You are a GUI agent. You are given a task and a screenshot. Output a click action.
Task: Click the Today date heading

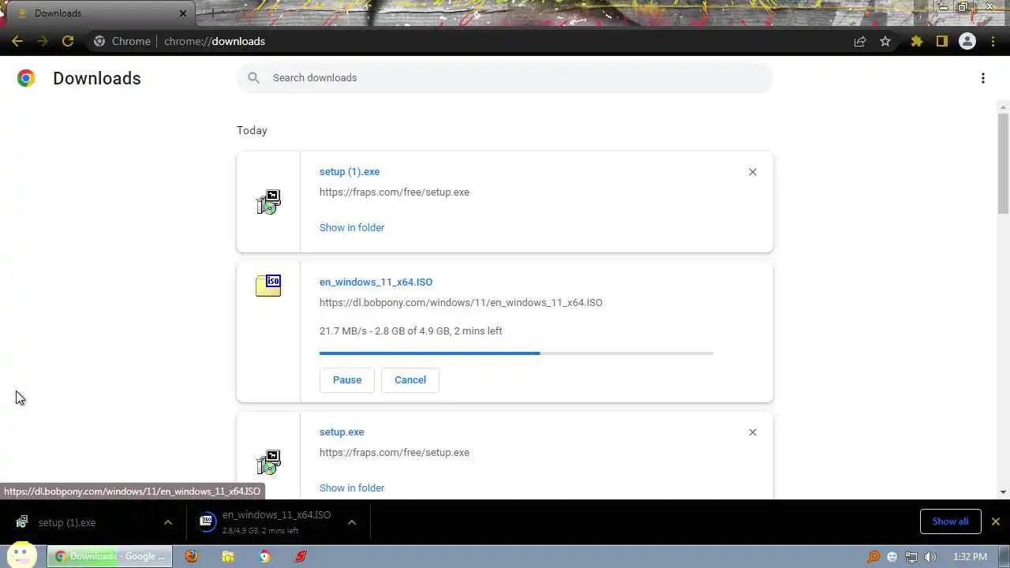tap(252, 130)
